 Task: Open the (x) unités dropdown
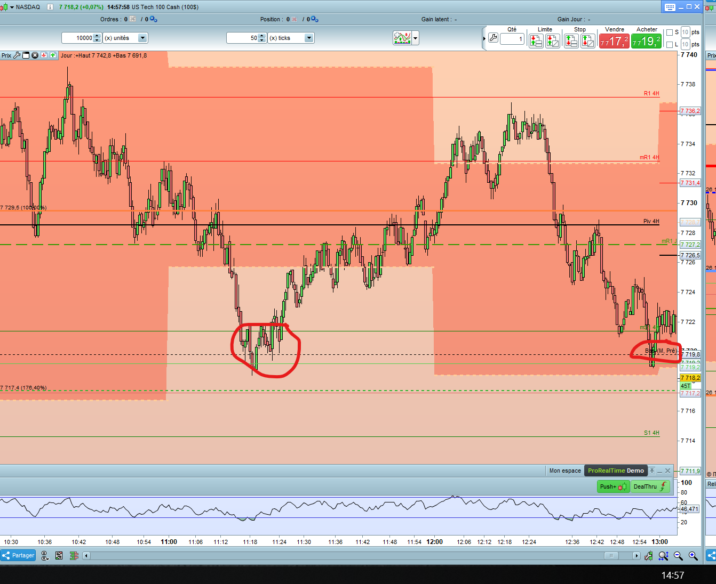(142, 38)
